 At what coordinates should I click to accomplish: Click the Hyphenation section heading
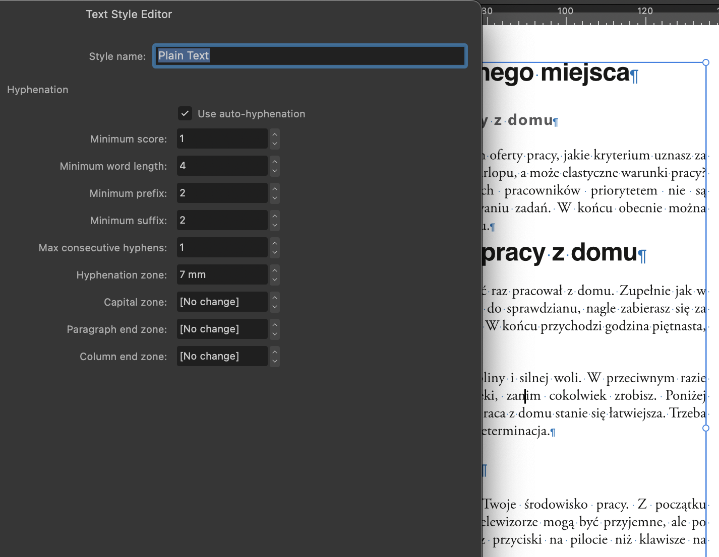(x=38, y=90)
